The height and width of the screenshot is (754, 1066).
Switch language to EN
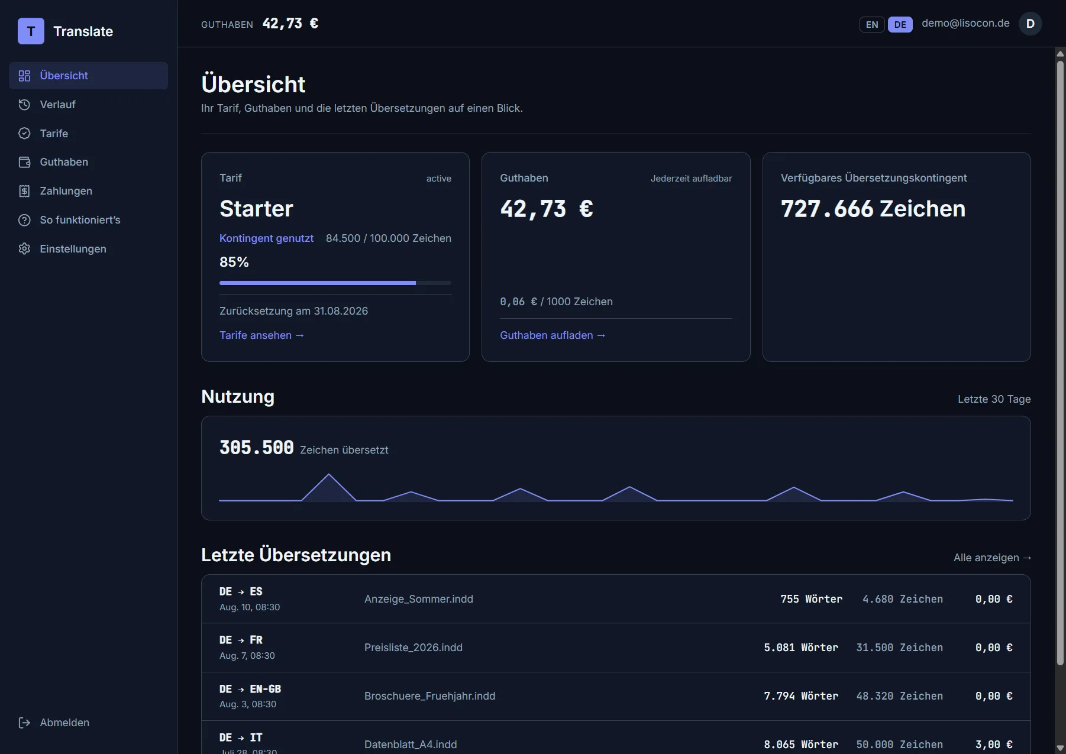click(x=872, y=24)
